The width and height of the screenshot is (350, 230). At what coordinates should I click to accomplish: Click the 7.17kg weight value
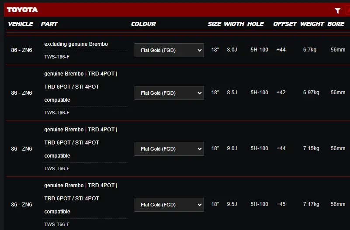click(311, 204)
